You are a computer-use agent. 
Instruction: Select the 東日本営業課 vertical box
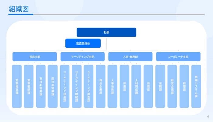tap(40, 86)
